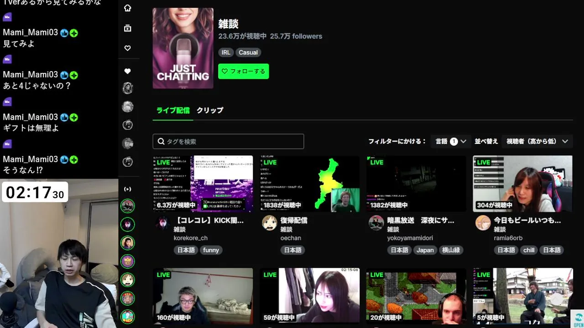
Task: Open the 言語 language filter dropdown
Action: coord(451,141)
